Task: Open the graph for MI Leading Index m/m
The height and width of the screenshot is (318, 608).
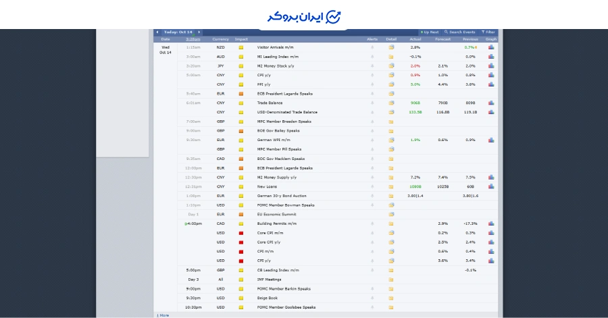Action: 491,57
